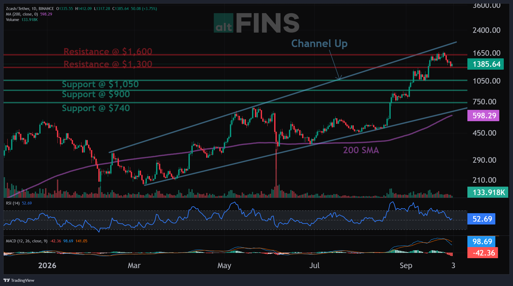Click the Mar label on time axis

point(134,265)
